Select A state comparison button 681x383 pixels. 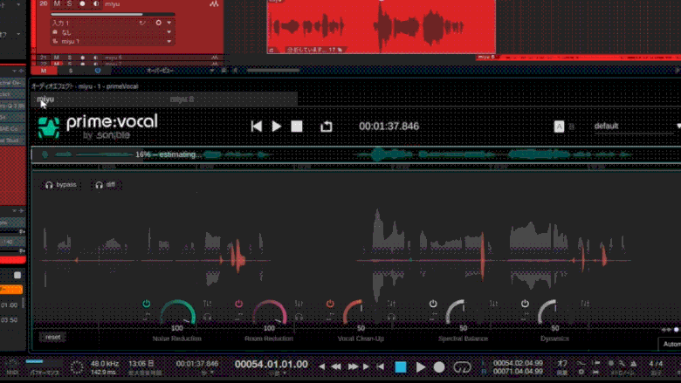(559, 127)
